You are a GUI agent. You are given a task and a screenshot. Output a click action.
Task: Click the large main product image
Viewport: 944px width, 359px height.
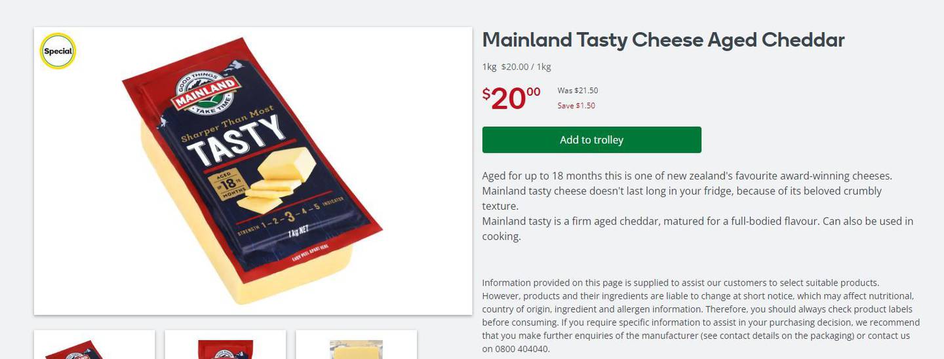point(253,172)
